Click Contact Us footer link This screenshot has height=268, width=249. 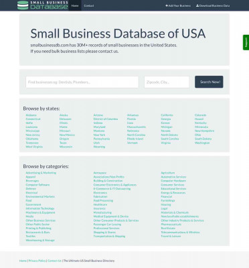point(54,261)
